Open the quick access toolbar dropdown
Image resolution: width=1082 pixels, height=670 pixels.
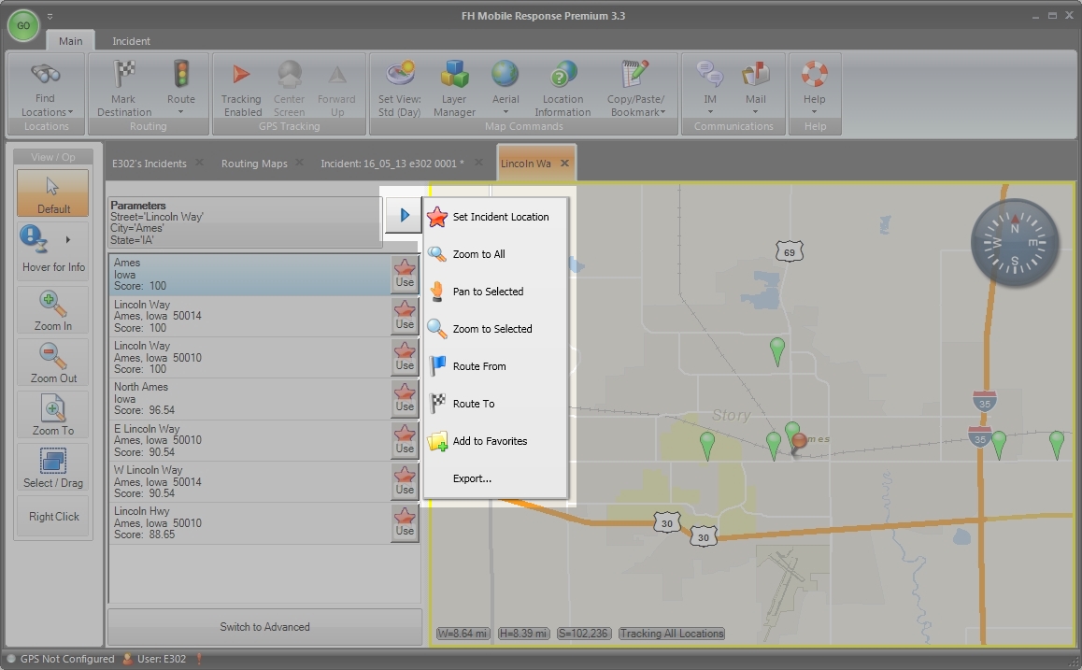coord(50,17)
